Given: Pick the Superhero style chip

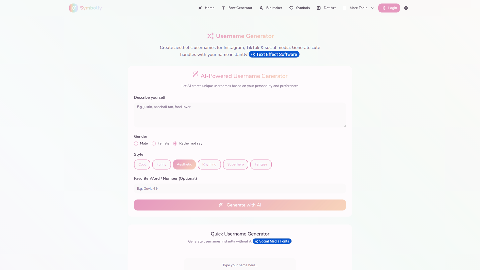Looking at the screenshot, I should (235, 164).
